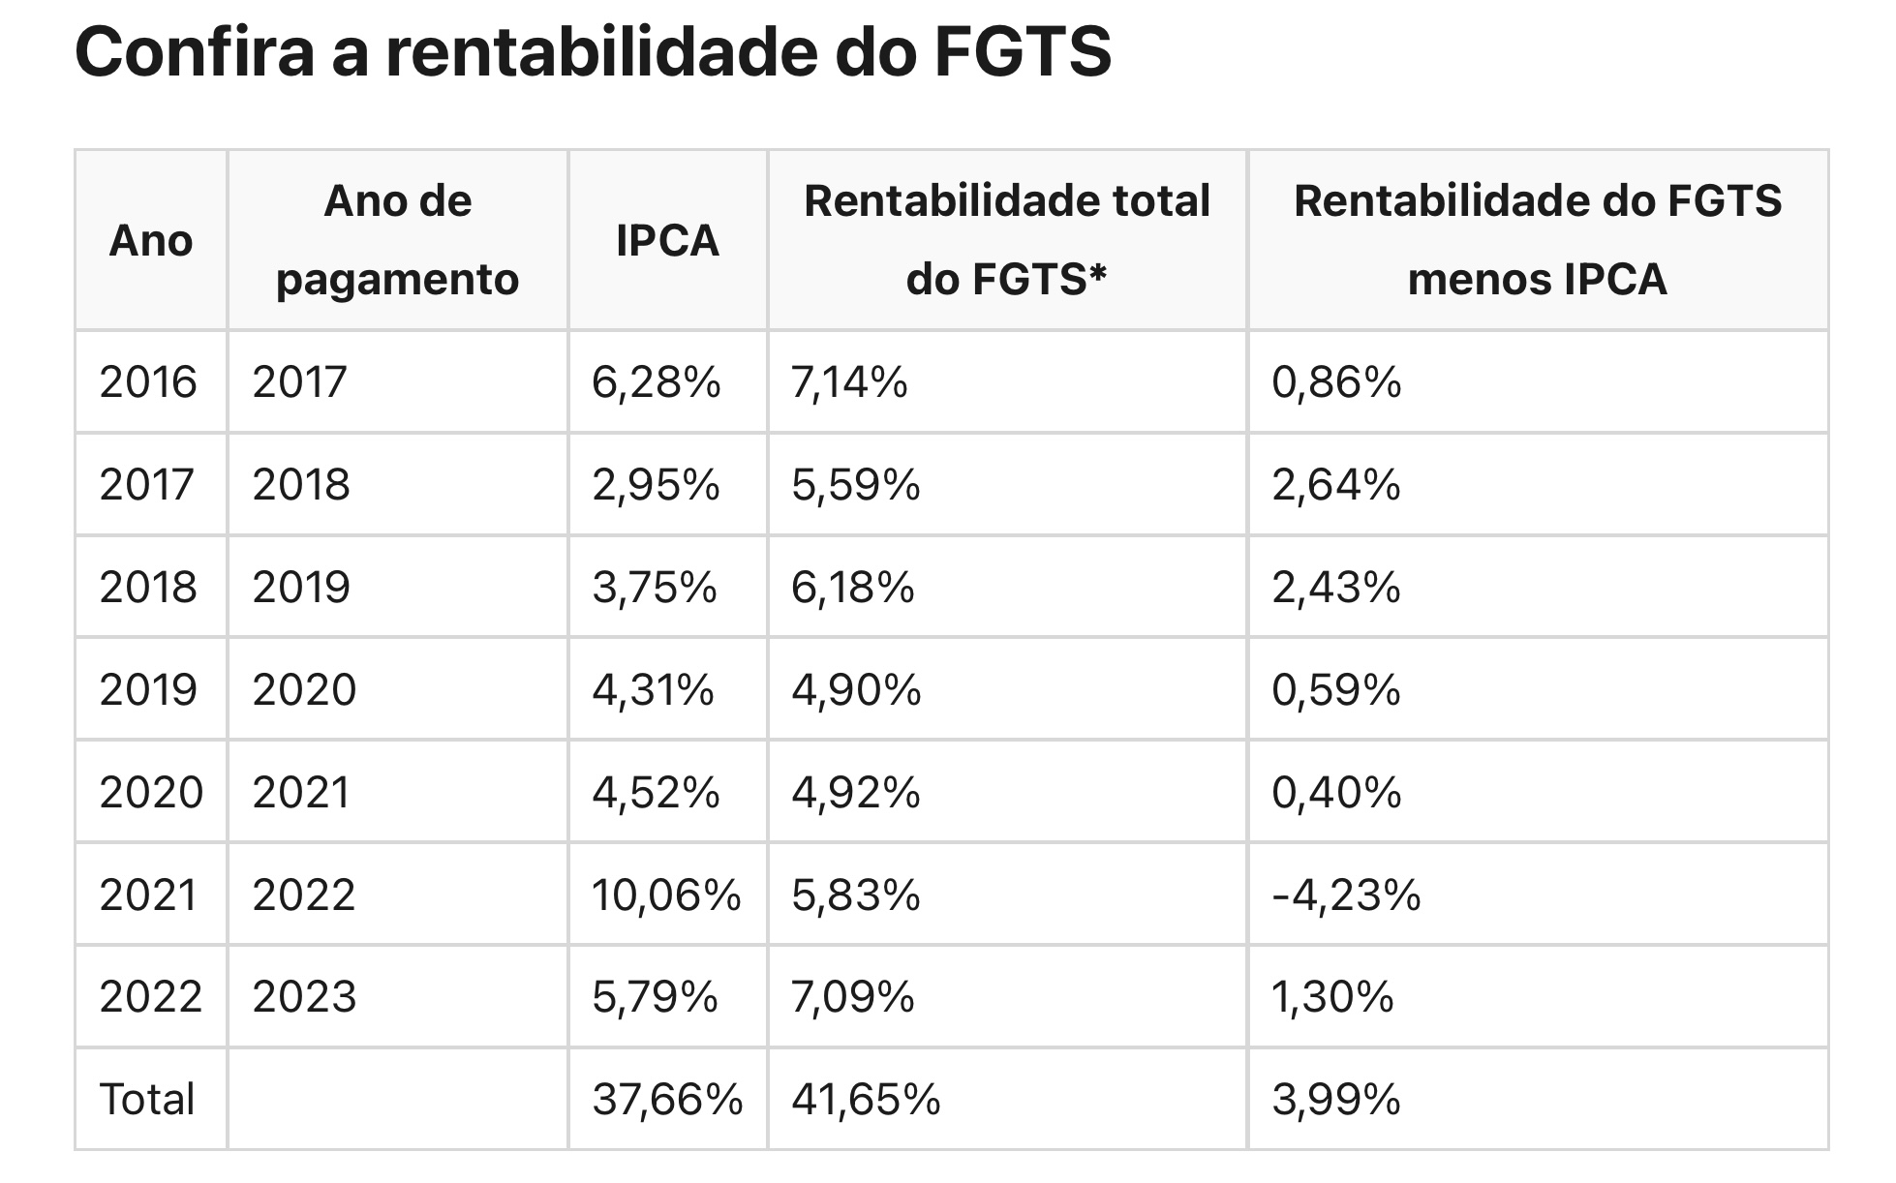The height and width of the screenshot is (1183, 1896).
Task: Select the "Rentabilidade total do FGTS*" header
Action: pos(1006,240)
